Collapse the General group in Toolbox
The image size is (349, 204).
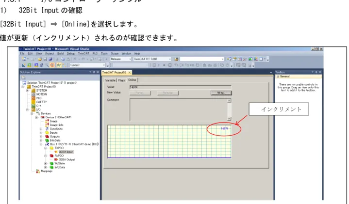[278, 77]
